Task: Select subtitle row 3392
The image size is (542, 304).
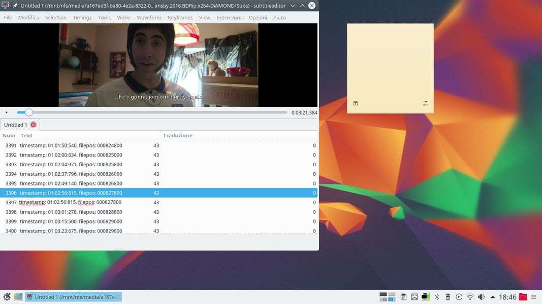Action: 158,155
